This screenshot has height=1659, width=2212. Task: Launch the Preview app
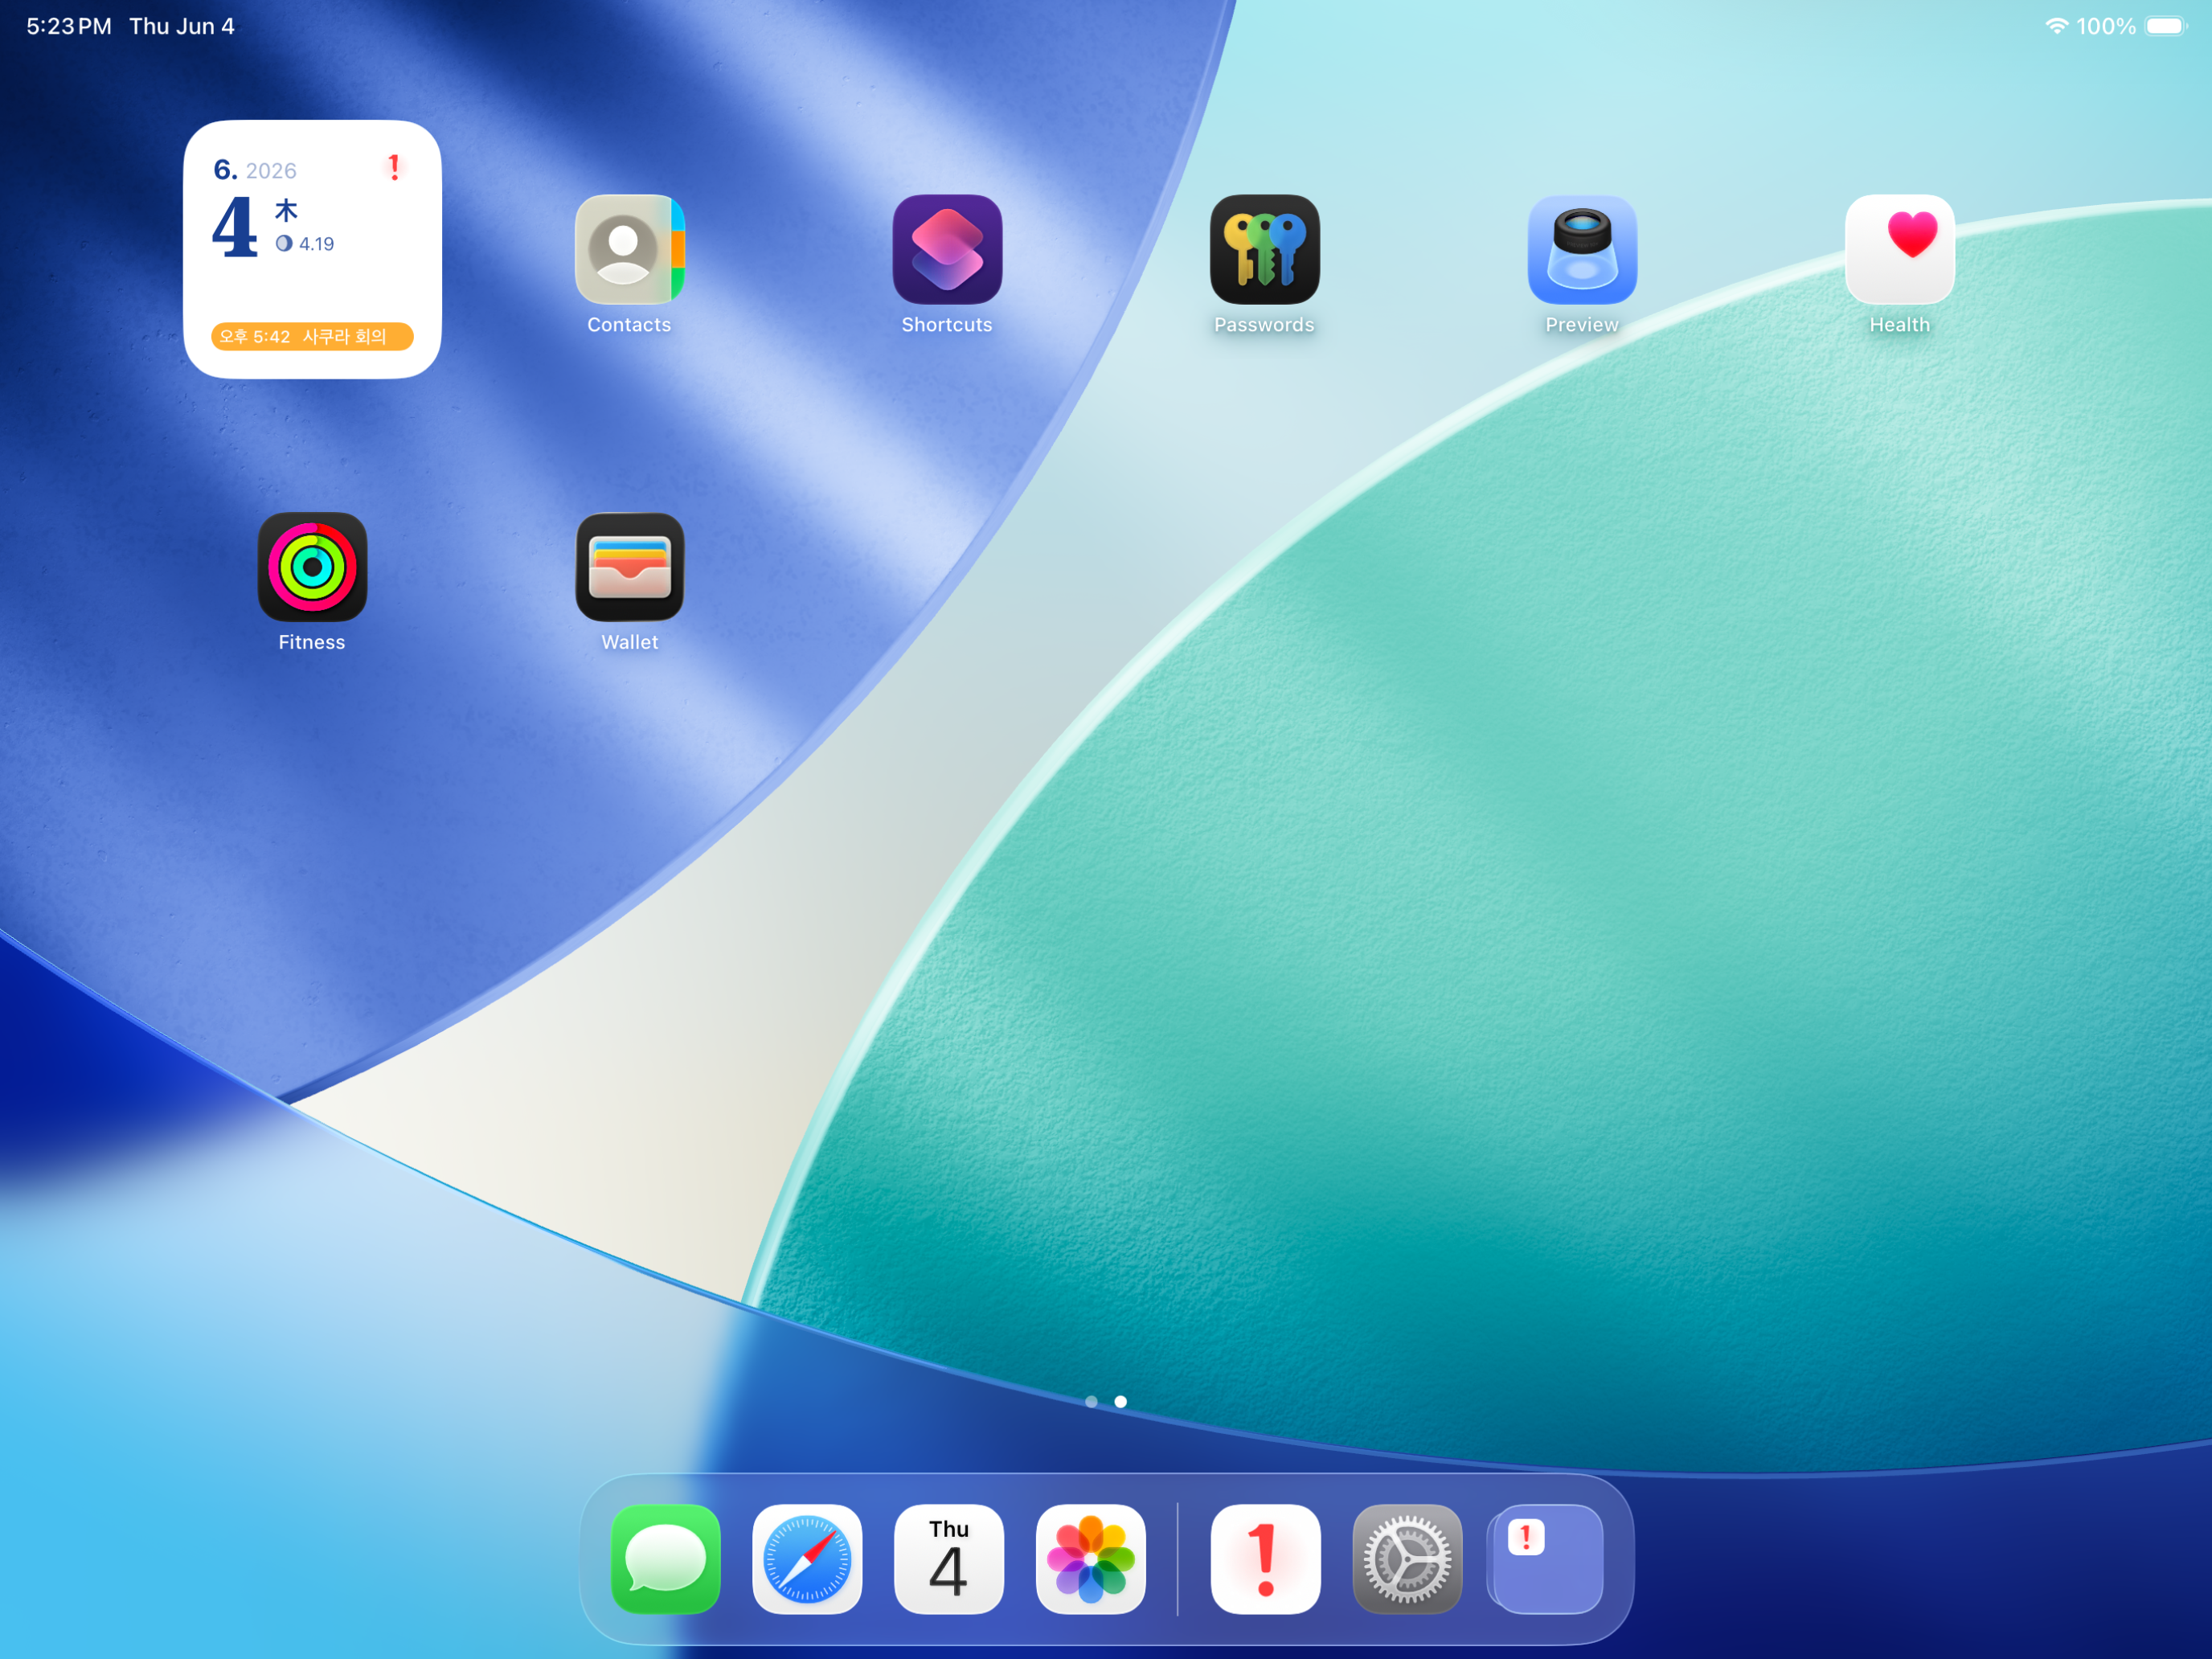click(x=1582, y=249)
